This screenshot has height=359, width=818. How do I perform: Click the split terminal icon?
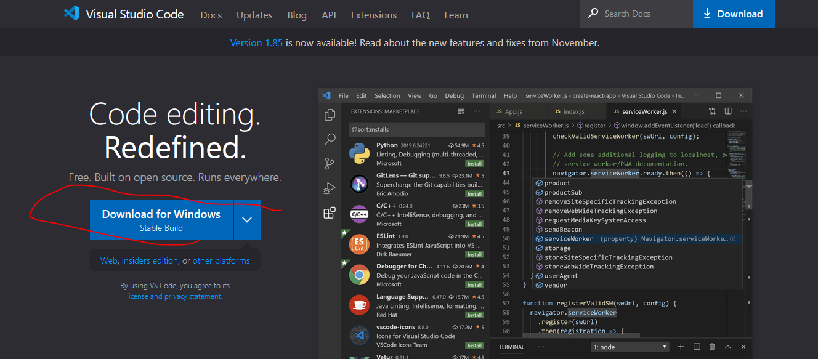coord(697,347)
